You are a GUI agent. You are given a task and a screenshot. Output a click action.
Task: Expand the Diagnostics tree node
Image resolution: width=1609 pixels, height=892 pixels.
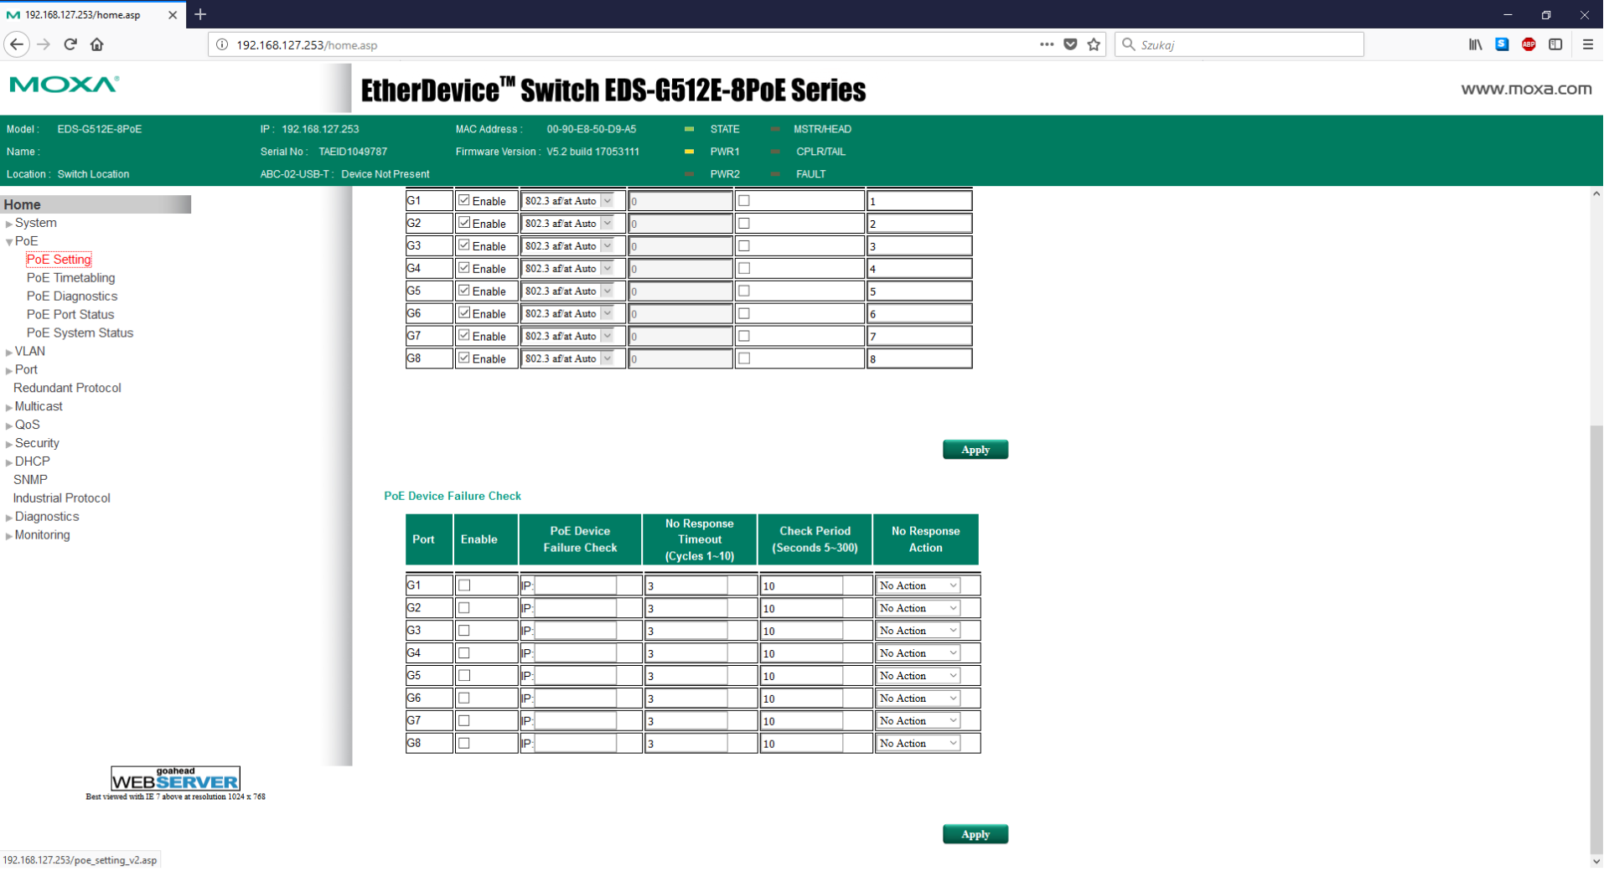[x=9, y=518]
